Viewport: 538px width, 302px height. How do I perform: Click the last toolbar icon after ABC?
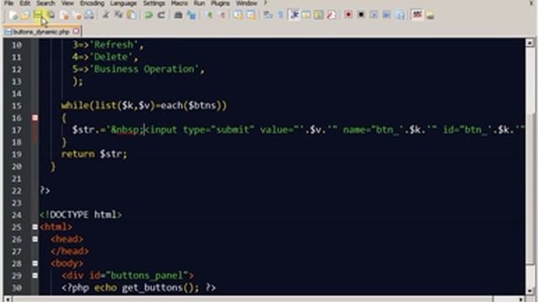[x=430, y=15]
